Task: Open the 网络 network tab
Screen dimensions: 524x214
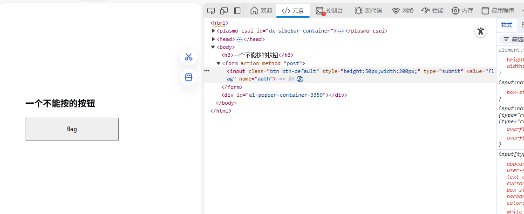Action: [x=403, y=11]
